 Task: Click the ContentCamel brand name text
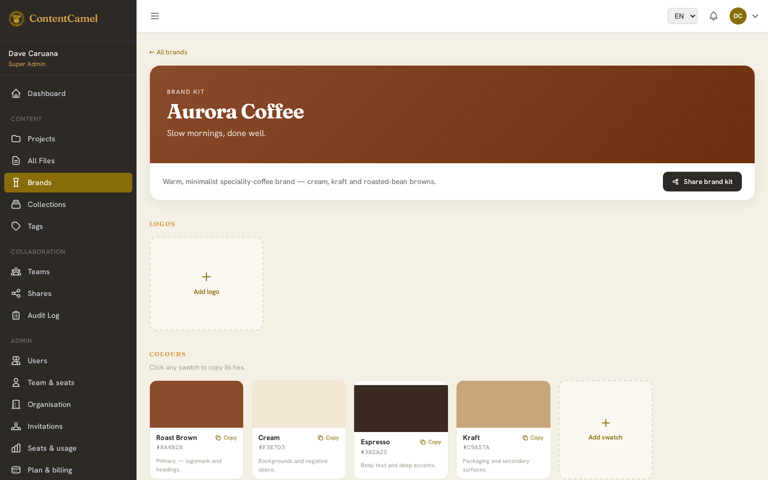click(63, 19)
